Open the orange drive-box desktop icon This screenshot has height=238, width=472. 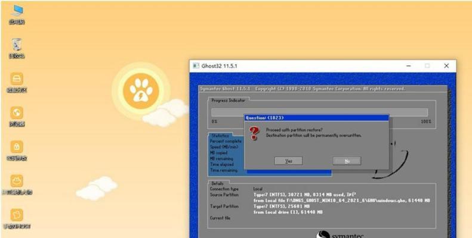tap(17, 82)
